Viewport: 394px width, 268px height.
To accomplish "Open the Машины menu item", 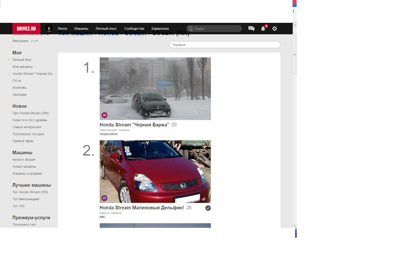I will pos(81,29).
